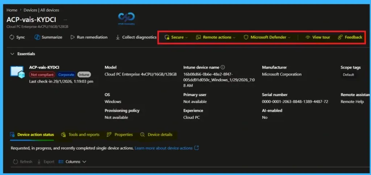The height and width of the screenshot is (175, 371).
Task: Switch to the Tools and reports tab
Action: point(80,134)
